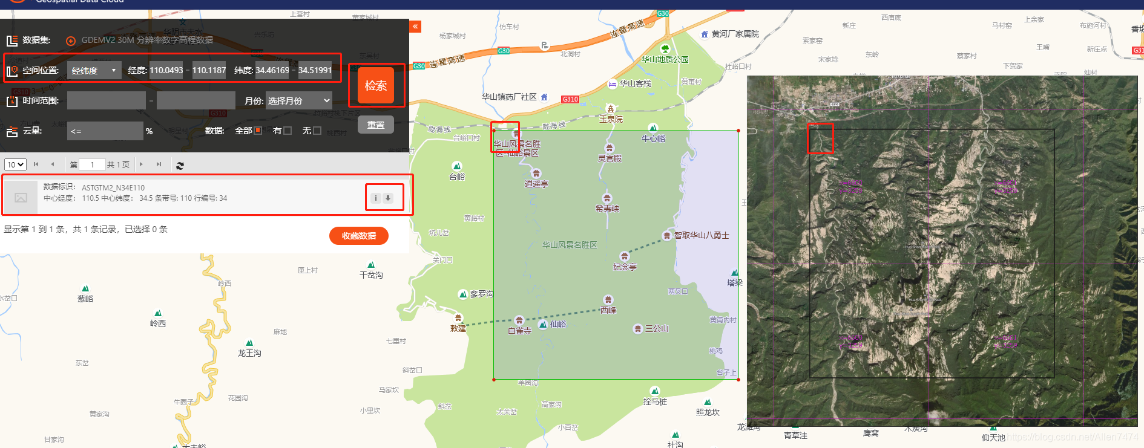Click the 华山地质公园 park marker
This screenshot has height=448, width=1144.
click(665, 48)
